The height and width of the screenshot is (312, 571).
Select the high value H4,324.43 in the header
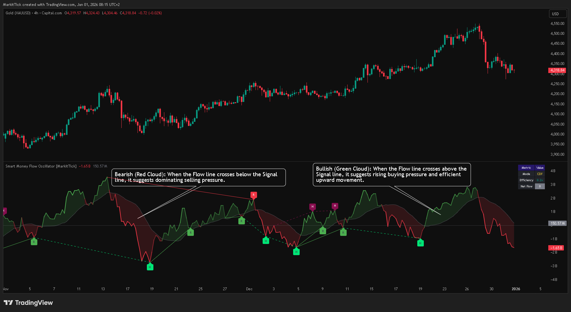[x=91, y=13]
